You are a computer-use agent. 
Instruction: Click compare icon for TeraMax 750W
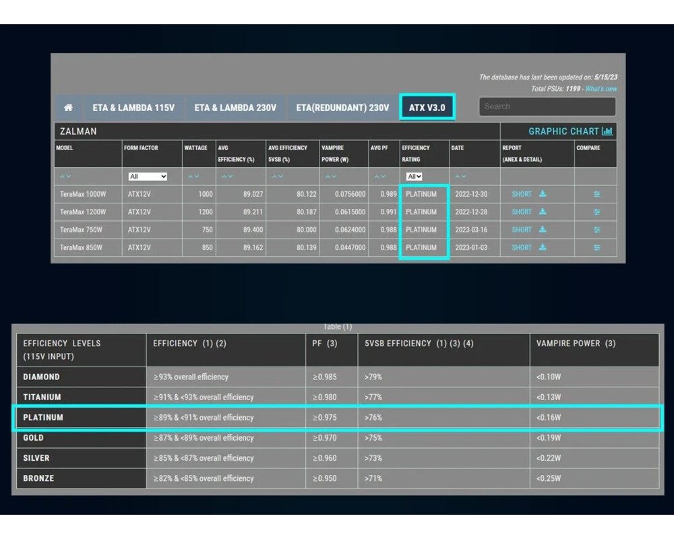click(x=596, y=230)
